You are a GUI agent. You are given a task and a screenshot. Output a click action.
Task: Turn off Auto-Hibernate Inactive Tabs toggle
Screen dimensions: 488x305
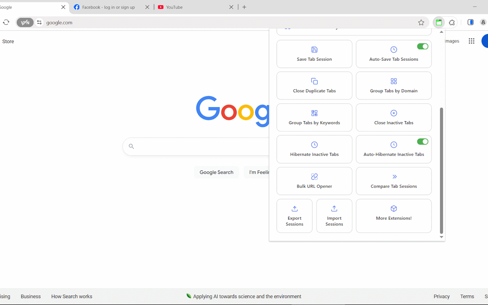point(422,142)
